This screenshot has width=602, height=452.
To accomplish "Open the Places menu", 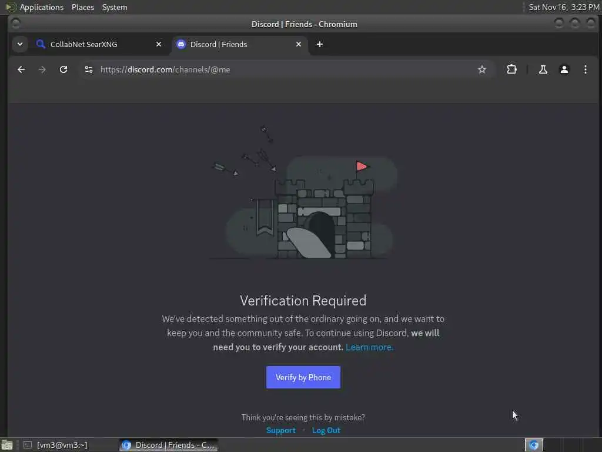I will click(82, 7).
